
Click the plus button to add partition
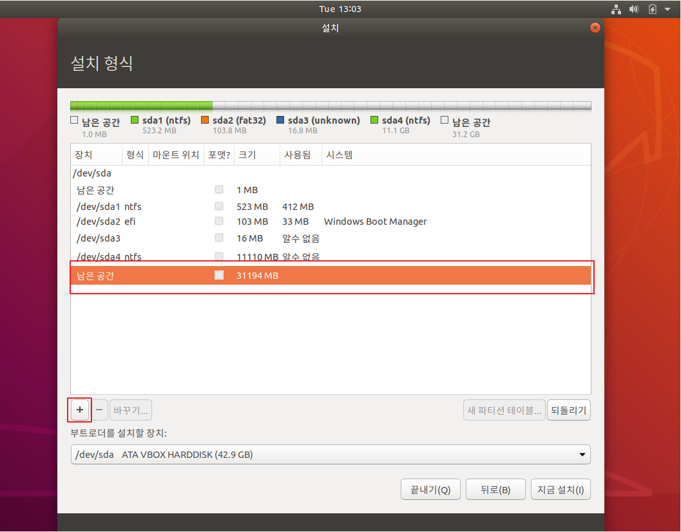(80, 410)
